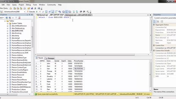Collapse the Aggregate Status section
Viewport: 176px width, 99px height.
[x=154, y=25]
